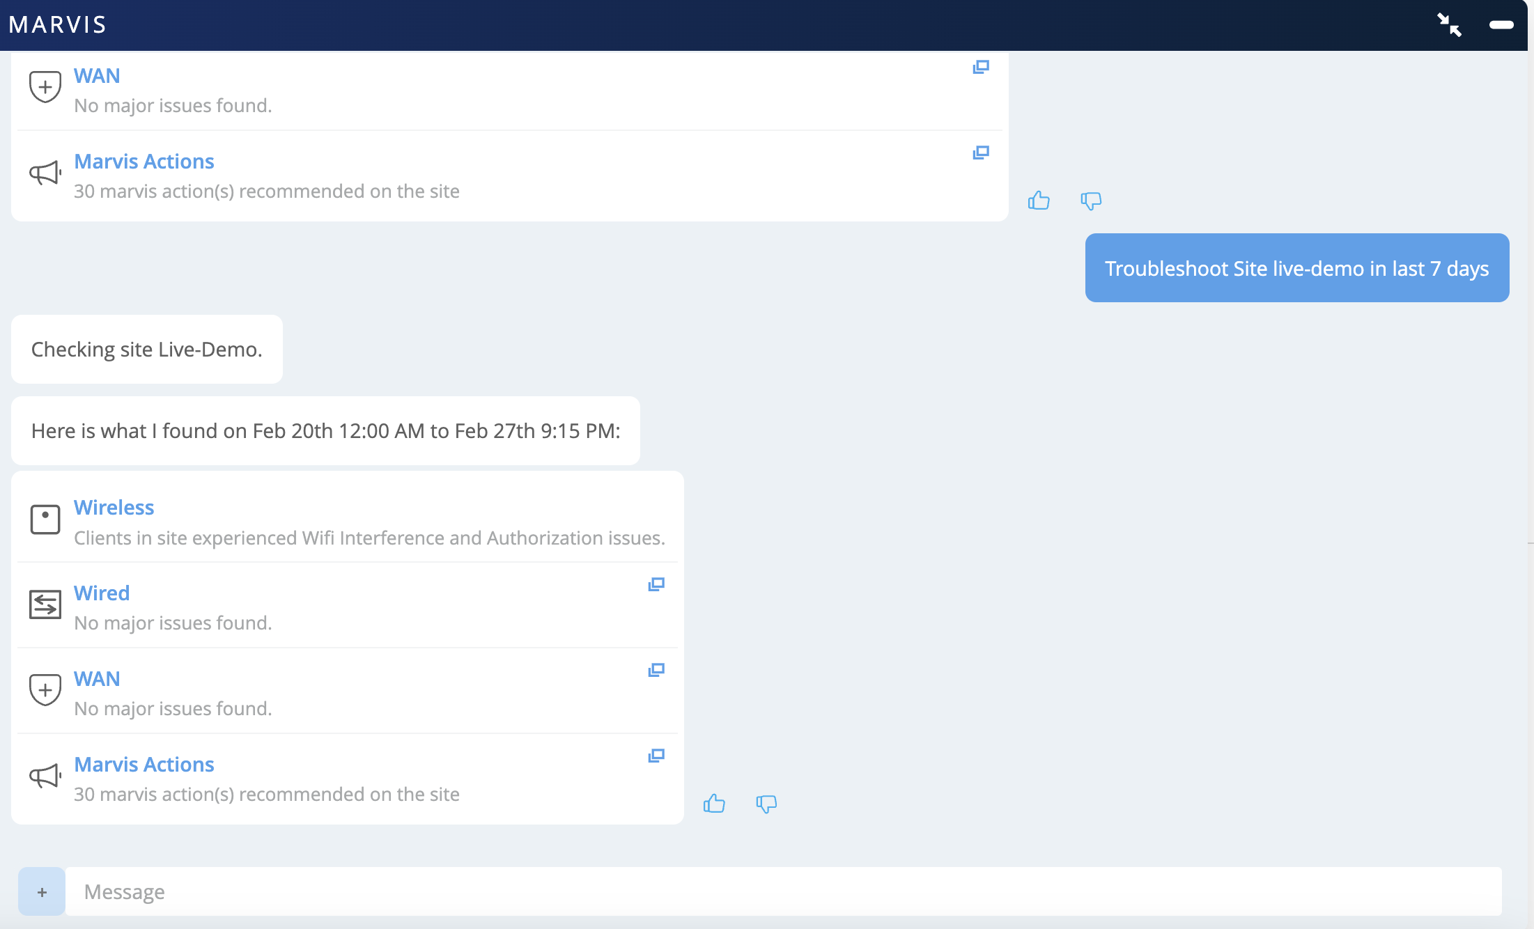Open the Wireless link

(114, 508)
